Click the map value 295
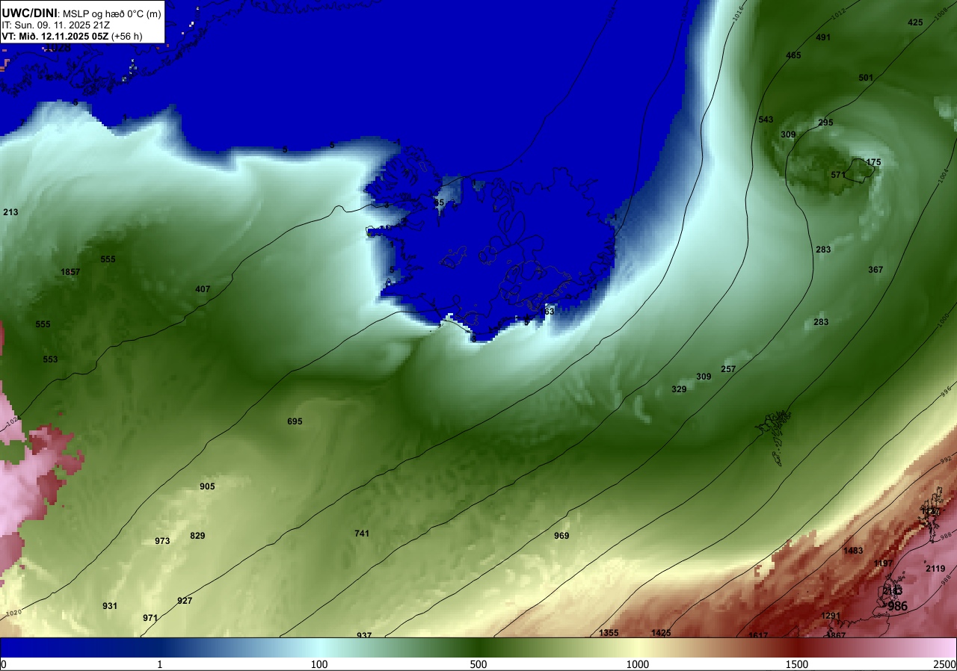The image size is (957, 671). click(825, 123)
